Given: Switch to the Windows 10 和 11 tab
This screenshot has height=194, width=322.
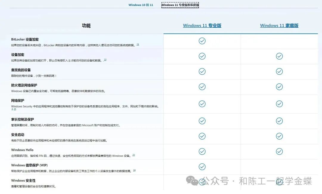Looking at the screenshot, I should 141,5.
